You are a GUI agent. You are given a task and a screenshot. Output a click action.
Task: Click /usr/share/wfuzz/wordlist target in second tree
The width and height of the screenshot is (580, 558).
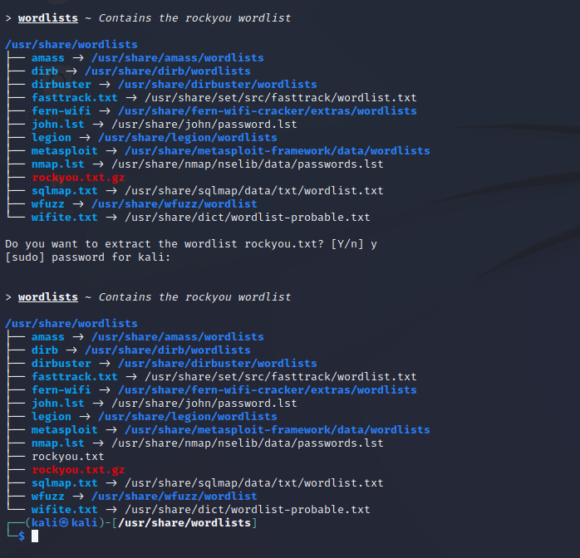(x=174, y=497)
